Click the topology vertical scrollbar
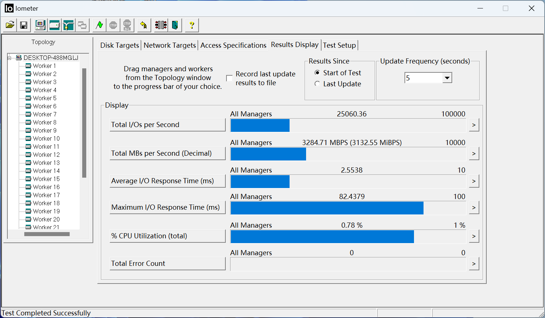This screenshot has height=318, width=545. click(x=84, y=123)
